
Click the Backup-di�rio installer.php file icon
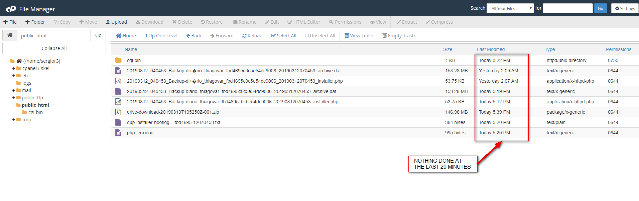(x=118, y=81)
